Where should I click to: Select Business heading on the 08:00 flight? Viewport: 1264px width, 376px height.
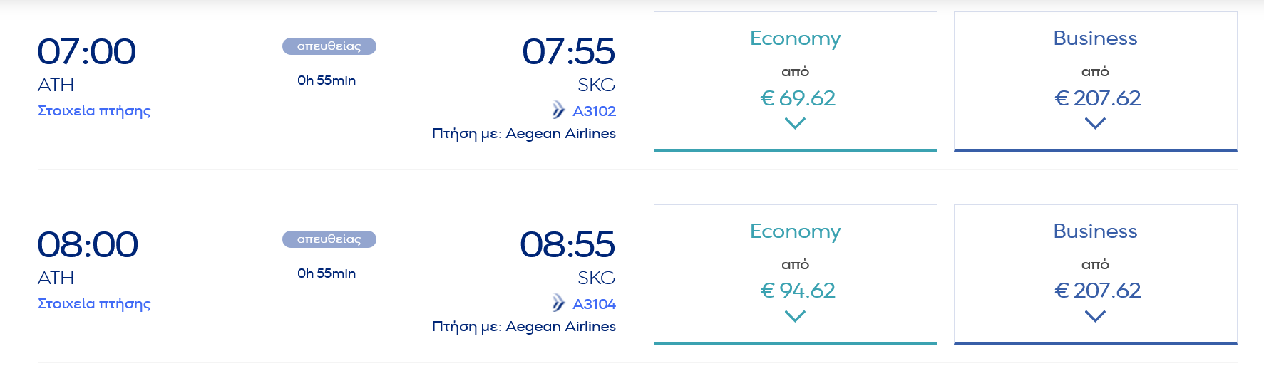click(x=1095, y=231)
